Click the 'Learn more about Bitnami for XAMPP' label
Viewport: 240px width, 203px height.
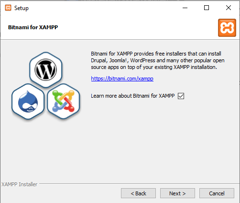pyautogui.click(x=133, y=96)
